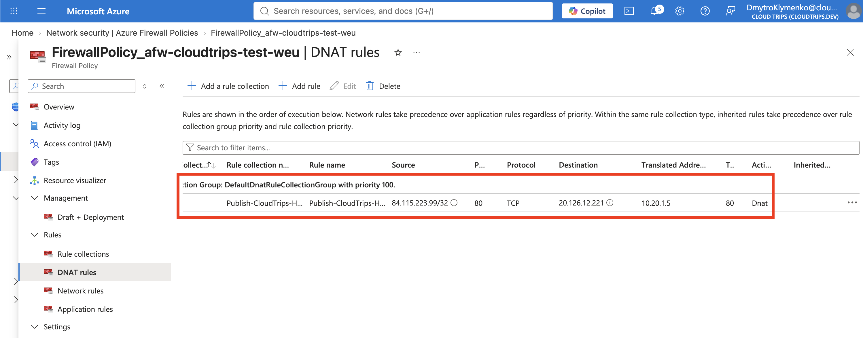Click the TCP protocol cell
Screen dimensions: 863x338
pos(513,203)
